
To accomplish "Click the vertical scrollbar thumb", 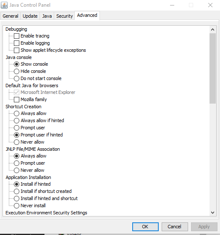I will point(212,68).
